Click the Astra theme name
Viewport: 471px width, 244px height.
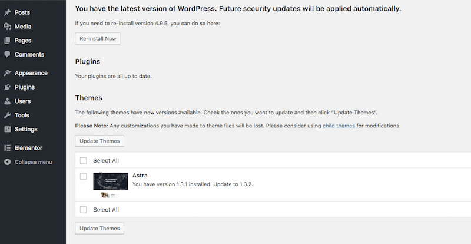(140, 176)
